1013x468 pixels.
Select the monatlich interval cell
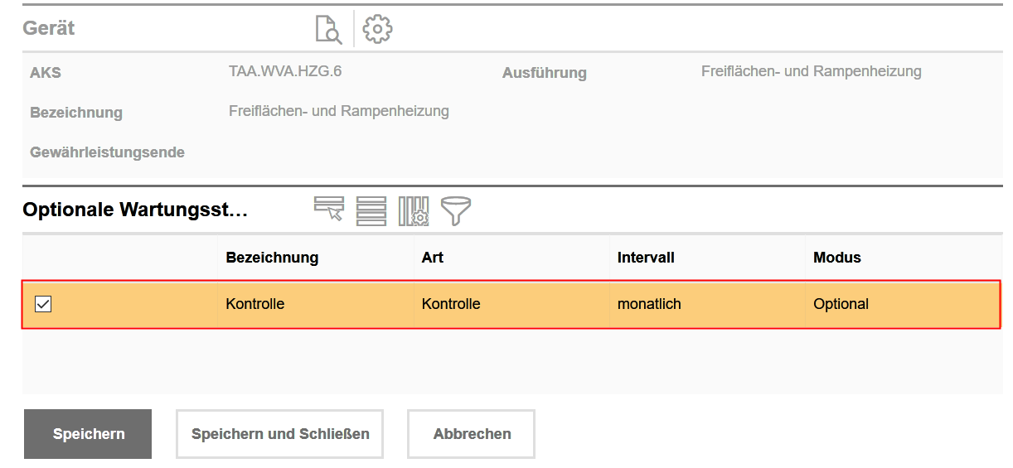(649, 304)
